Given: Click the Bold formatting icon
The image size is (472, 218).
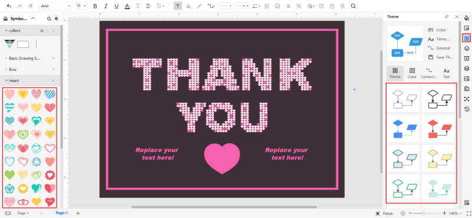Looking at the screenshot, I should point(95,6).
